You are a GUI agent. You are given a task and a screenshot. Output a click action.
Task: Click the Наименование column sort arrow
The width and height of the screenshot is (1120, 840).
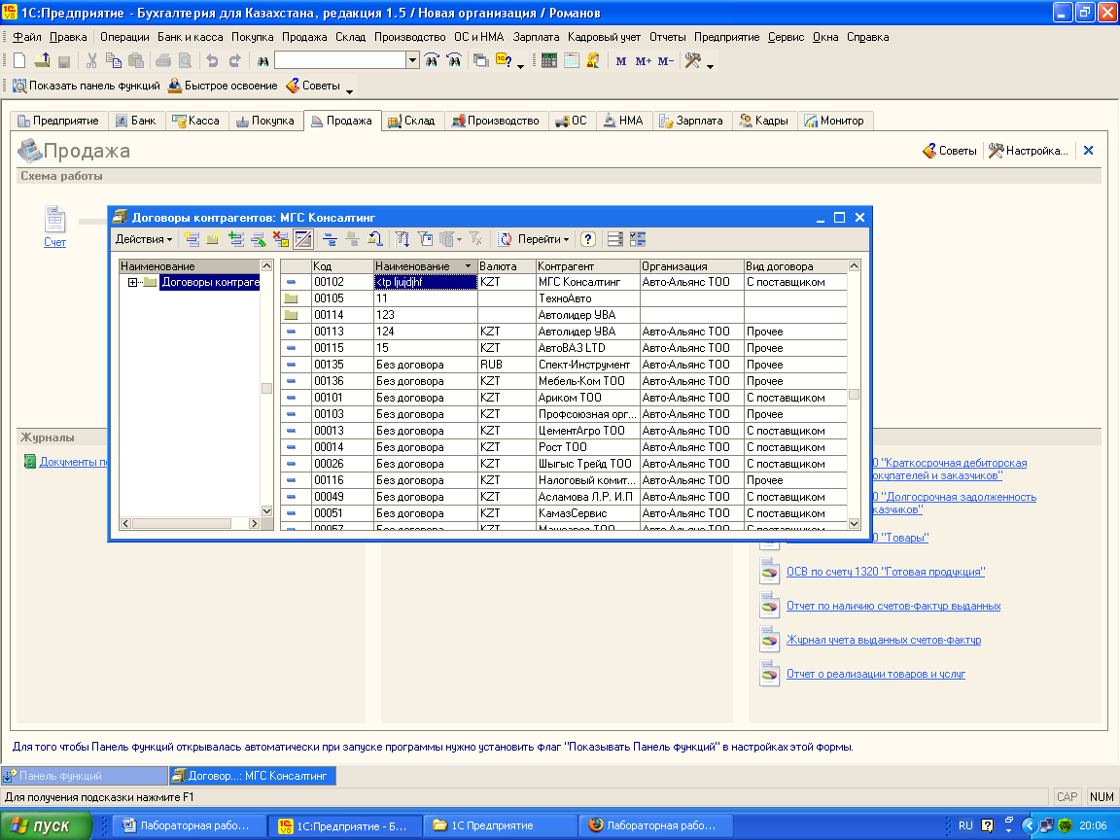click(469, 266)
